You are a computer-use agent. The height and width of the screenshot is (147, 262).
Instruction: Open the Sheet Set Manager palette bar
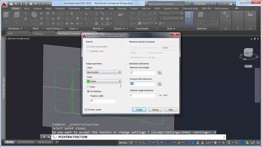click(x=4, y=88)
